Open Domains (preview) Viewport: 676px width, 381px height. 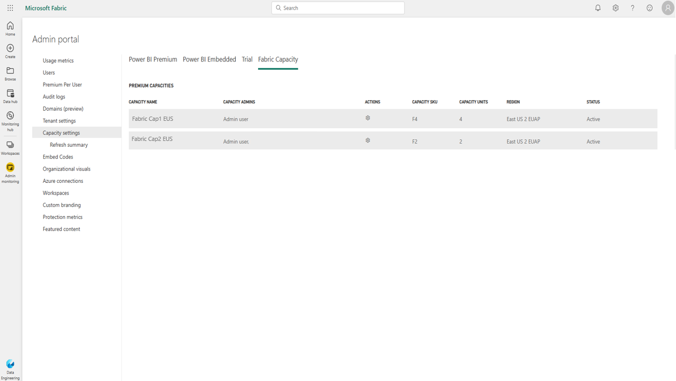click(63, 109)
